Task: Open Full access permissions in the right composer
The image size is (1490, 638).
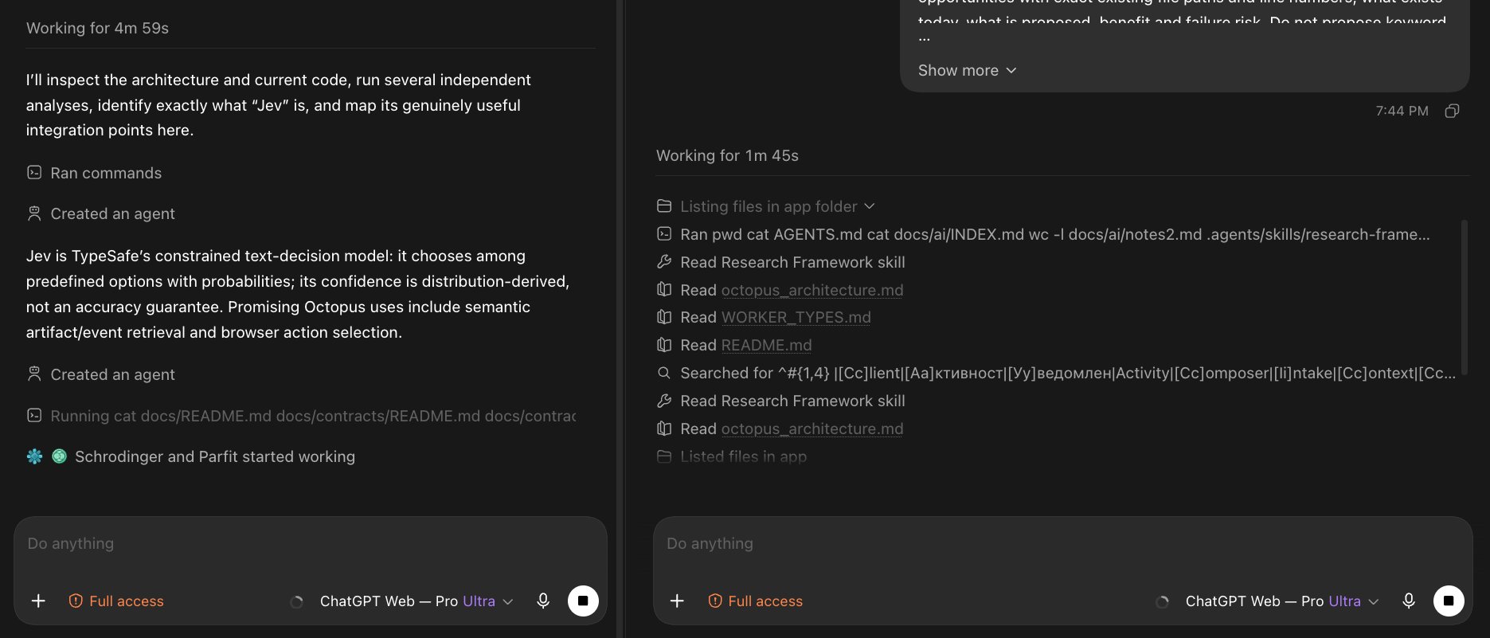Action: 755,601
